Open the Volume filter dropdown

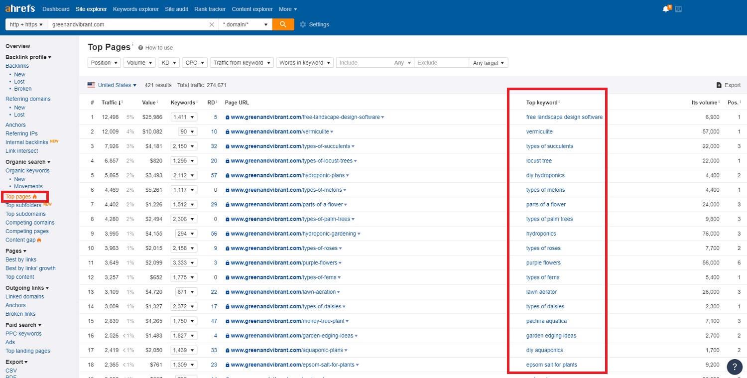pos(139,63)
